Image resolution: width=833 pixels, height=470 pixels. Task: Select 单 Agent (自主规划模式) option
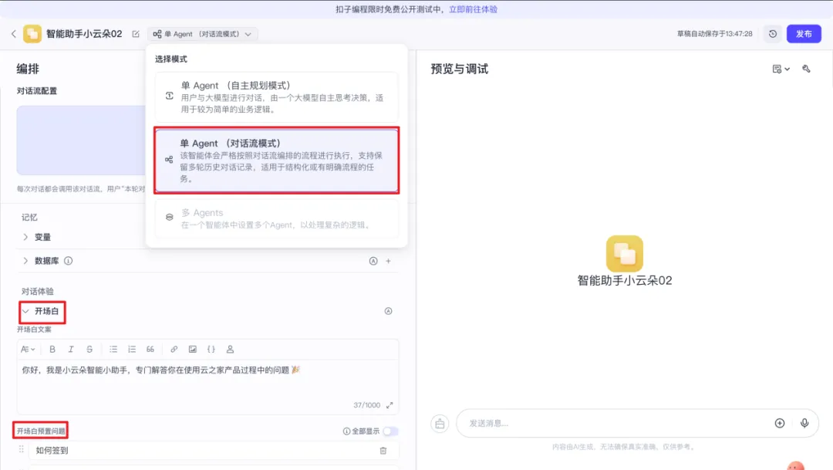[276, 96]
